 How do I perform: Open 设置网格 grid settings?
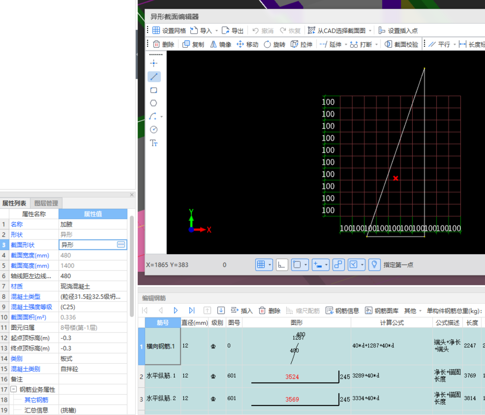click(x=169, y=30)
